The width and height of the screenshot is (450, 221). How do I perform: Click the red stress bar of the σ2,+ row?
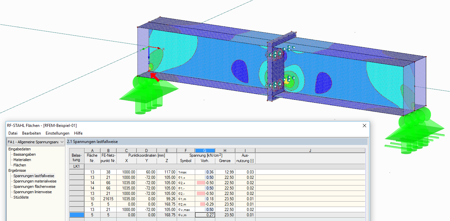[x=201, y=182]
